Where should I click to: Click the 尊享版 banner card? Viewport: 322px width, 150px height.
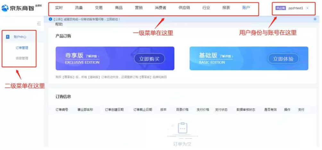[115, 59]
